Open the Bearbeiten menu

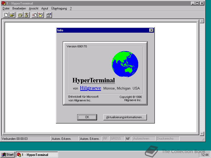(19, 8)
